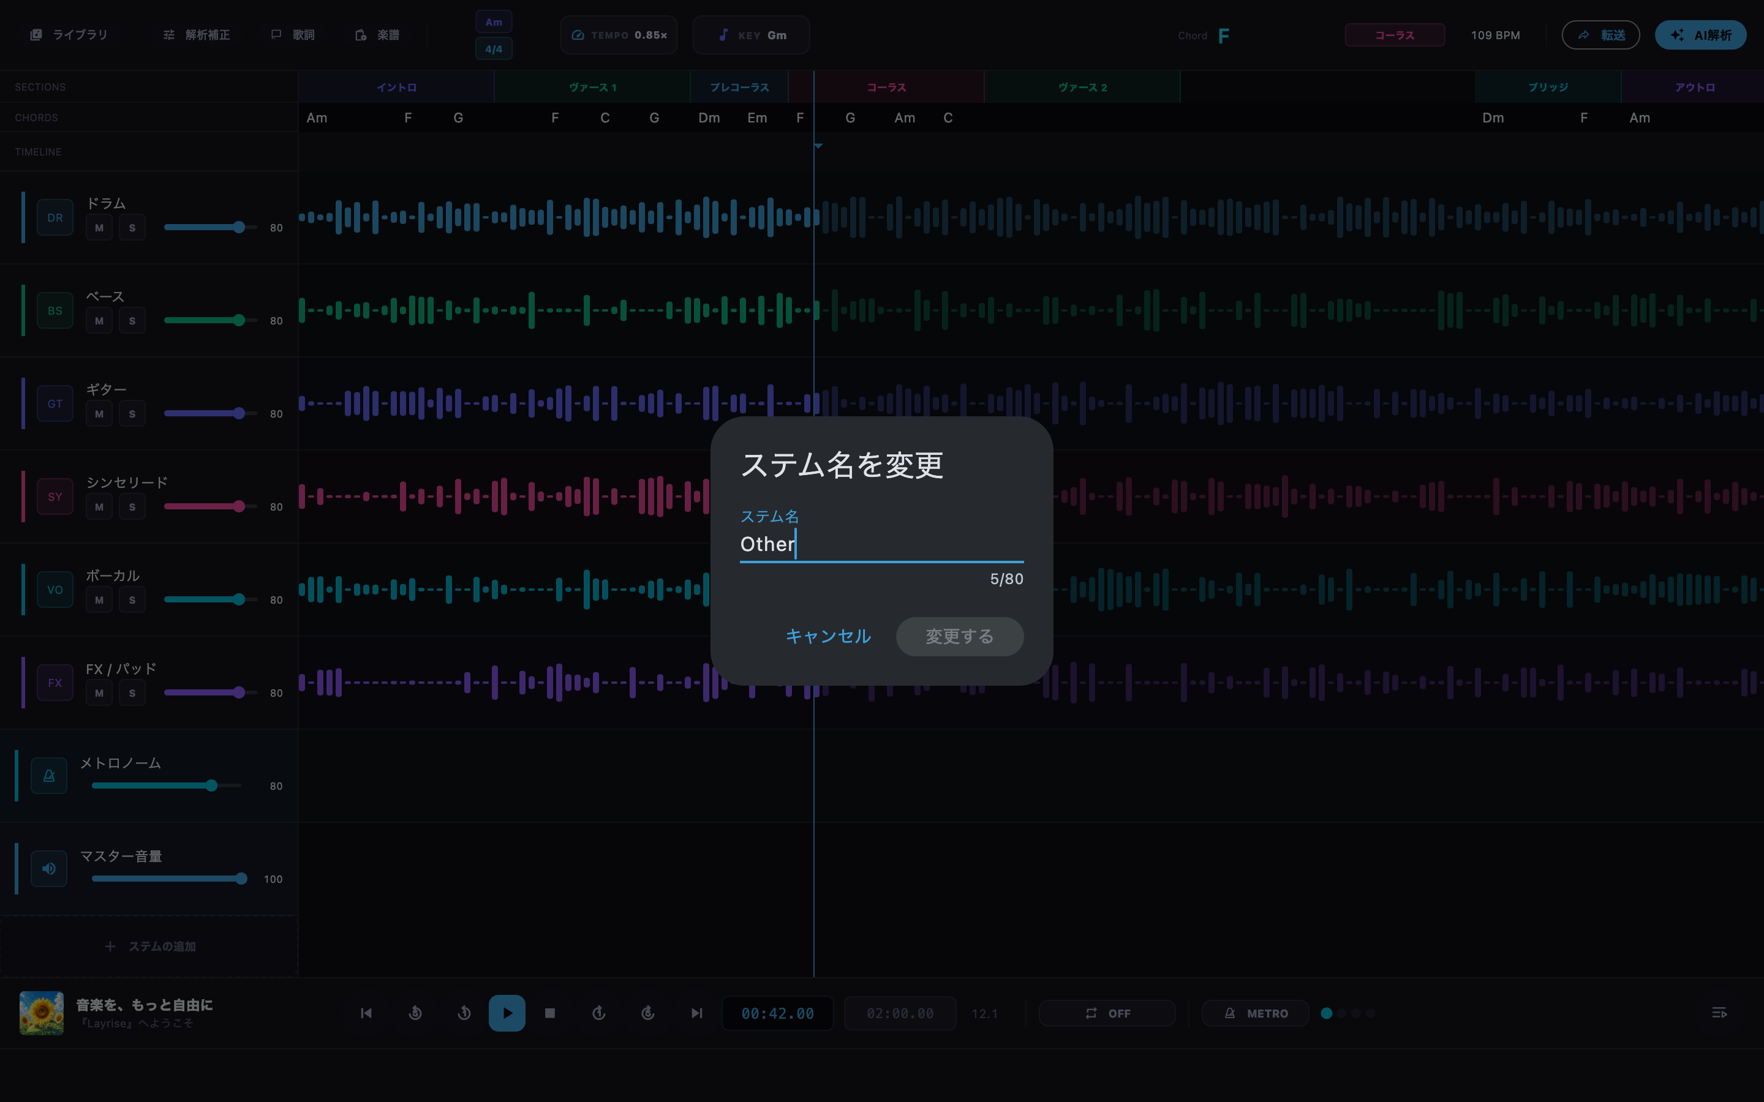The height and width of the screenshot is (1102, 1764).
Task: Select the ブリッジ section marker
Action: 1548,87
